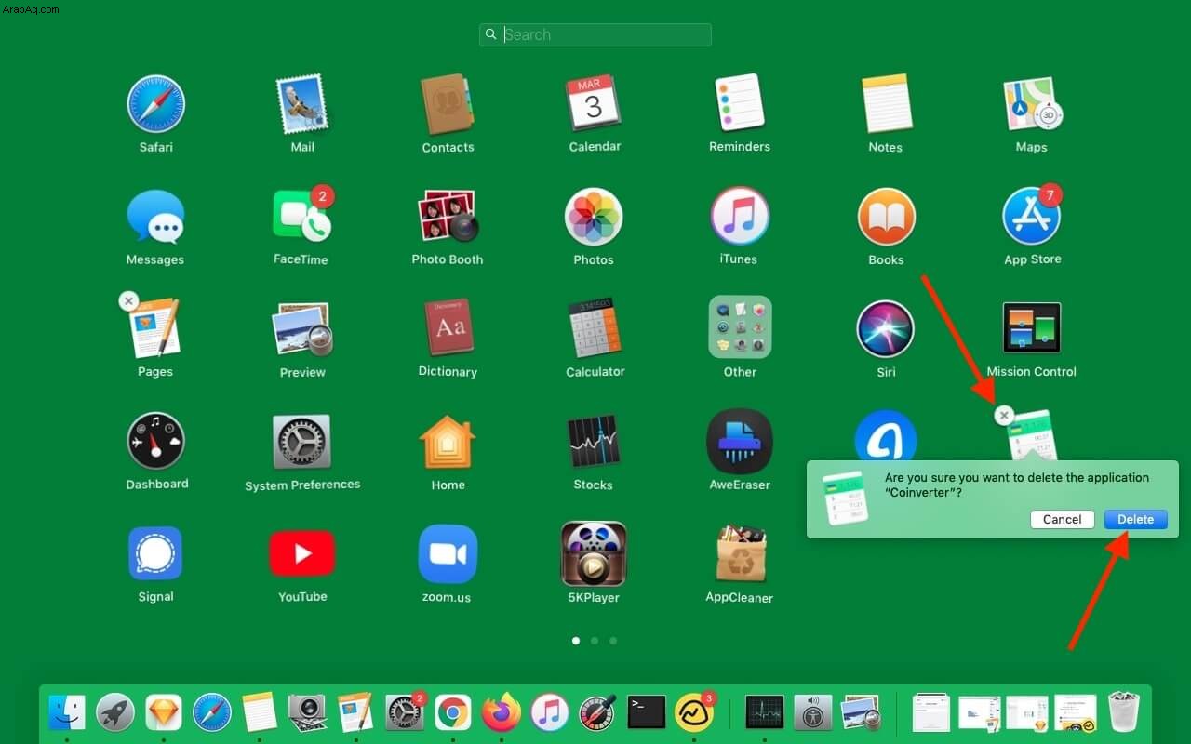Launch AweEraser
The height and width of the screenshot is (744, 1191).
point(740,442)
